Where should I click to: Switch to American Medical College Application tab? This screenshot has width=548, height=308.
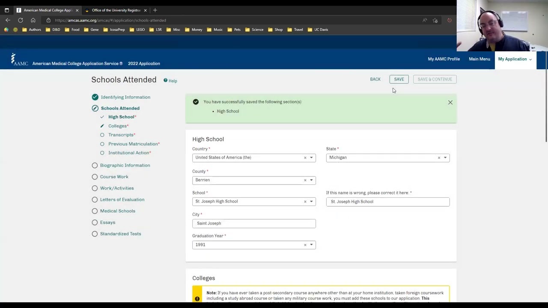[47, 10]
